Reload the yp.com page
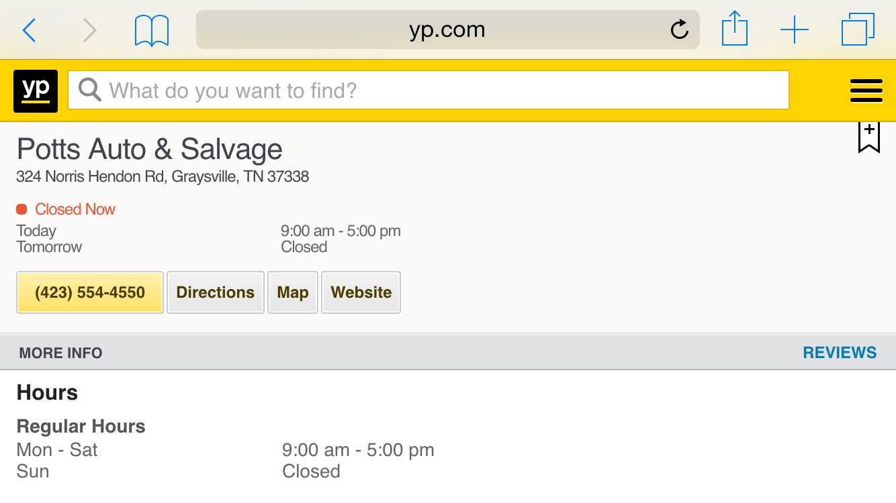896x503 pixels. (x=679, y=30)
